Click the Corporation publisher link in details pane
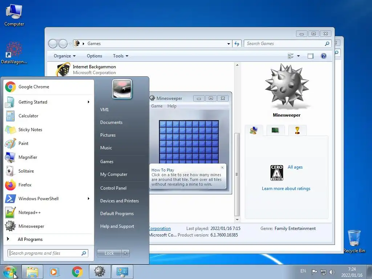Viewport: 372px width, 279px height. pyautogui.click(x=160, y=229)
